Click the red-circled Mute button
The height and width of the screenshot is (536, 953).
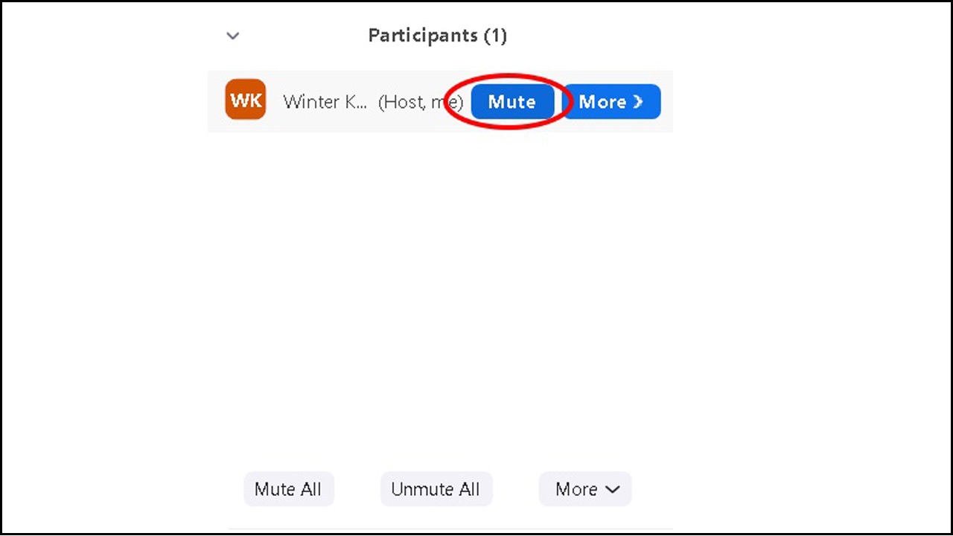point(512,102)
